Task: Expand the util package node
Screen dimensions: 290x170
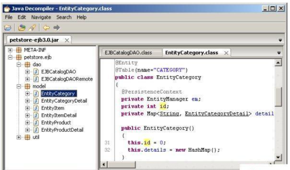Action: point(19,137)
